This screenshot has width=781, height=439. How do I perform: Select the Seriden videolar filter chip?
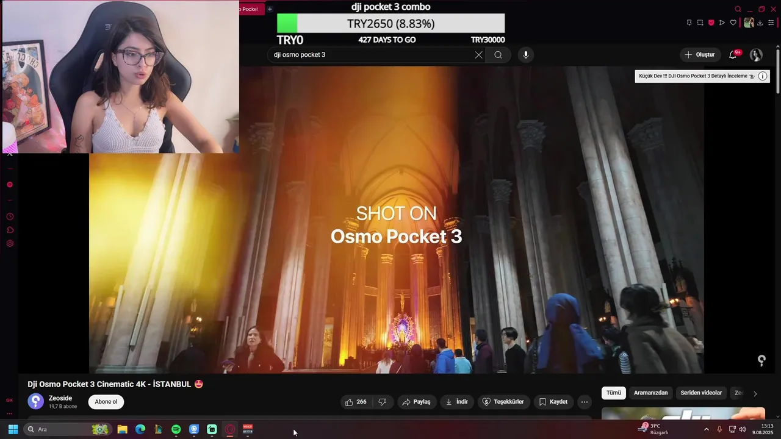point(701,393)
